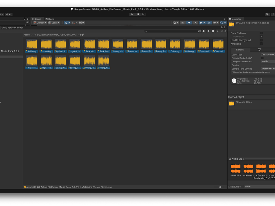Open in Search icon beside Project search field

click(199, 31)
